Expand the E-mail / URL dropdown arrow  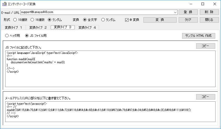[x=175, y=13]
